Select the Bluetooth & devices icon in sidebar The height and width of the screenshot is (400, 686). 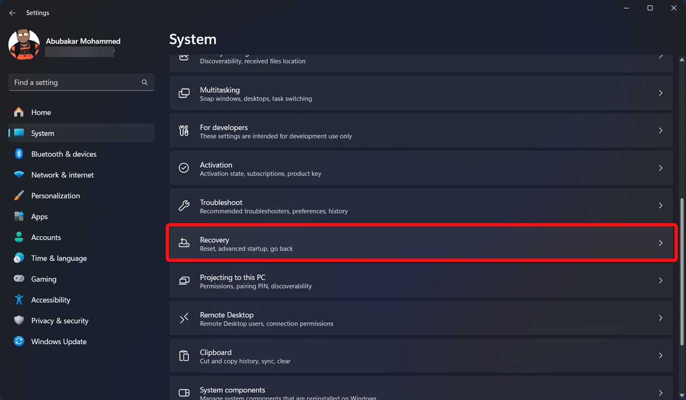(19, 154)
